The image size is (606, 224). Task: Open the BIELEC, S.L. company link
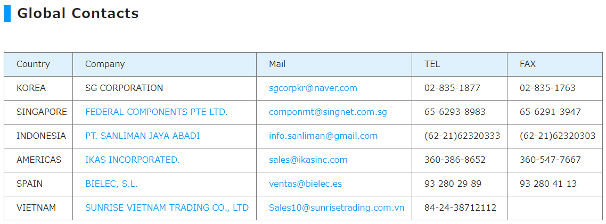pyautogui.click(x=111, y=184)
